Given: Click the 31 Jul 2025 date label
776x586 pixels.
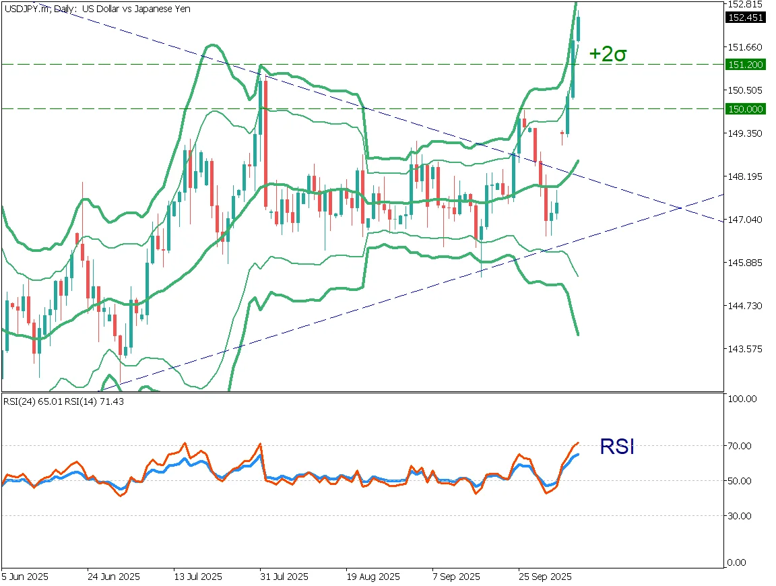Looking at the screenshot, I should (x=284, y=577).
